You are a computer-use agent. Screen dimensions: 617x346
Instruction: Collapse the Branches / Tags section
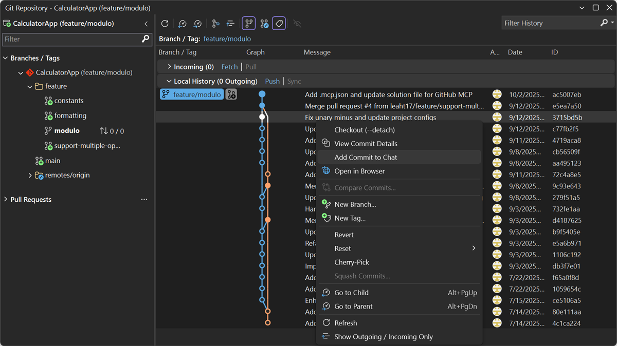[x=5, y=58]
